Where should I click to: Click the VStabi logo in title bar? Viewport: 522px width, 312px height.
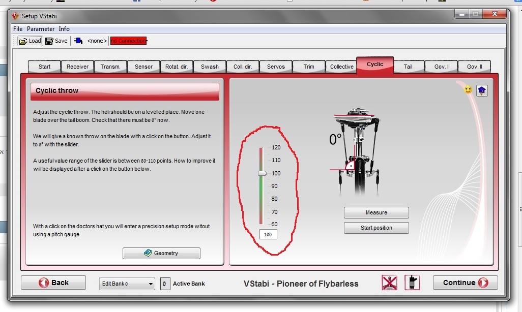pyautogui.click(x=15, y=16)
